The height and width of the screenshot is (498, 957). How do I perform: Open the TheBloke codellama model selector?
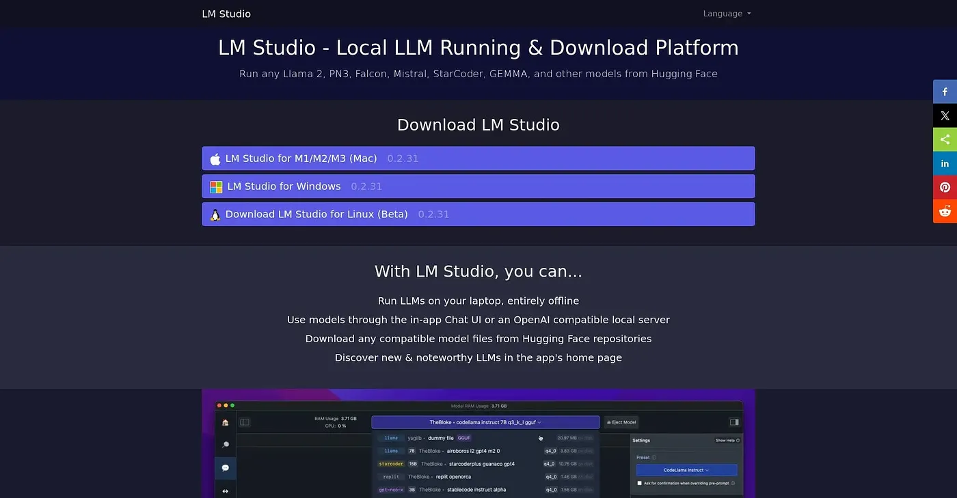tap(485, 422)
